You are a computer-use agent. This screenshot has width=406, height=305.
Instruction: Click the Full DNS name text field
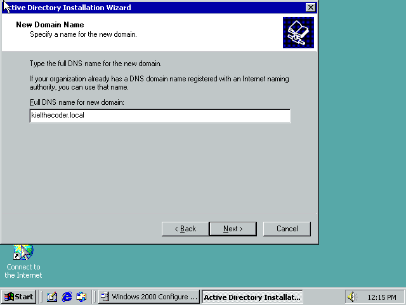160,116
